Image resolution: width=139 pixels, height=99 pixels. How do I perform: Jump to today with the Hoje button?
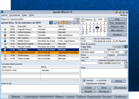(117, 19)
